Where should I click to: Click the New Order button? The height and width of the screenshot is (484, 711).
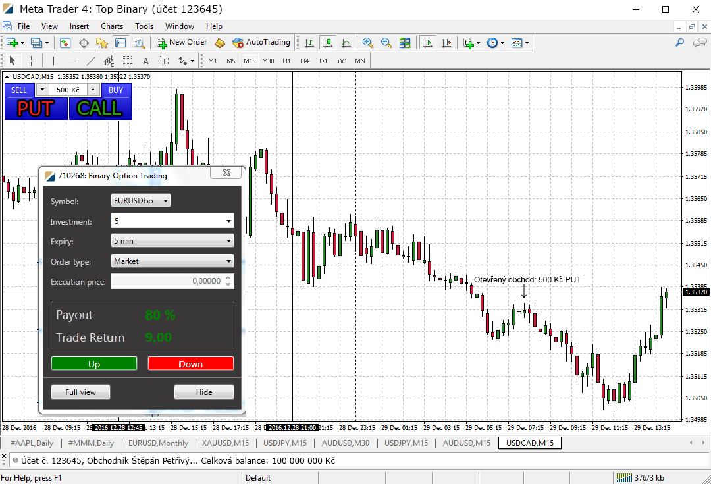[182, 43]
